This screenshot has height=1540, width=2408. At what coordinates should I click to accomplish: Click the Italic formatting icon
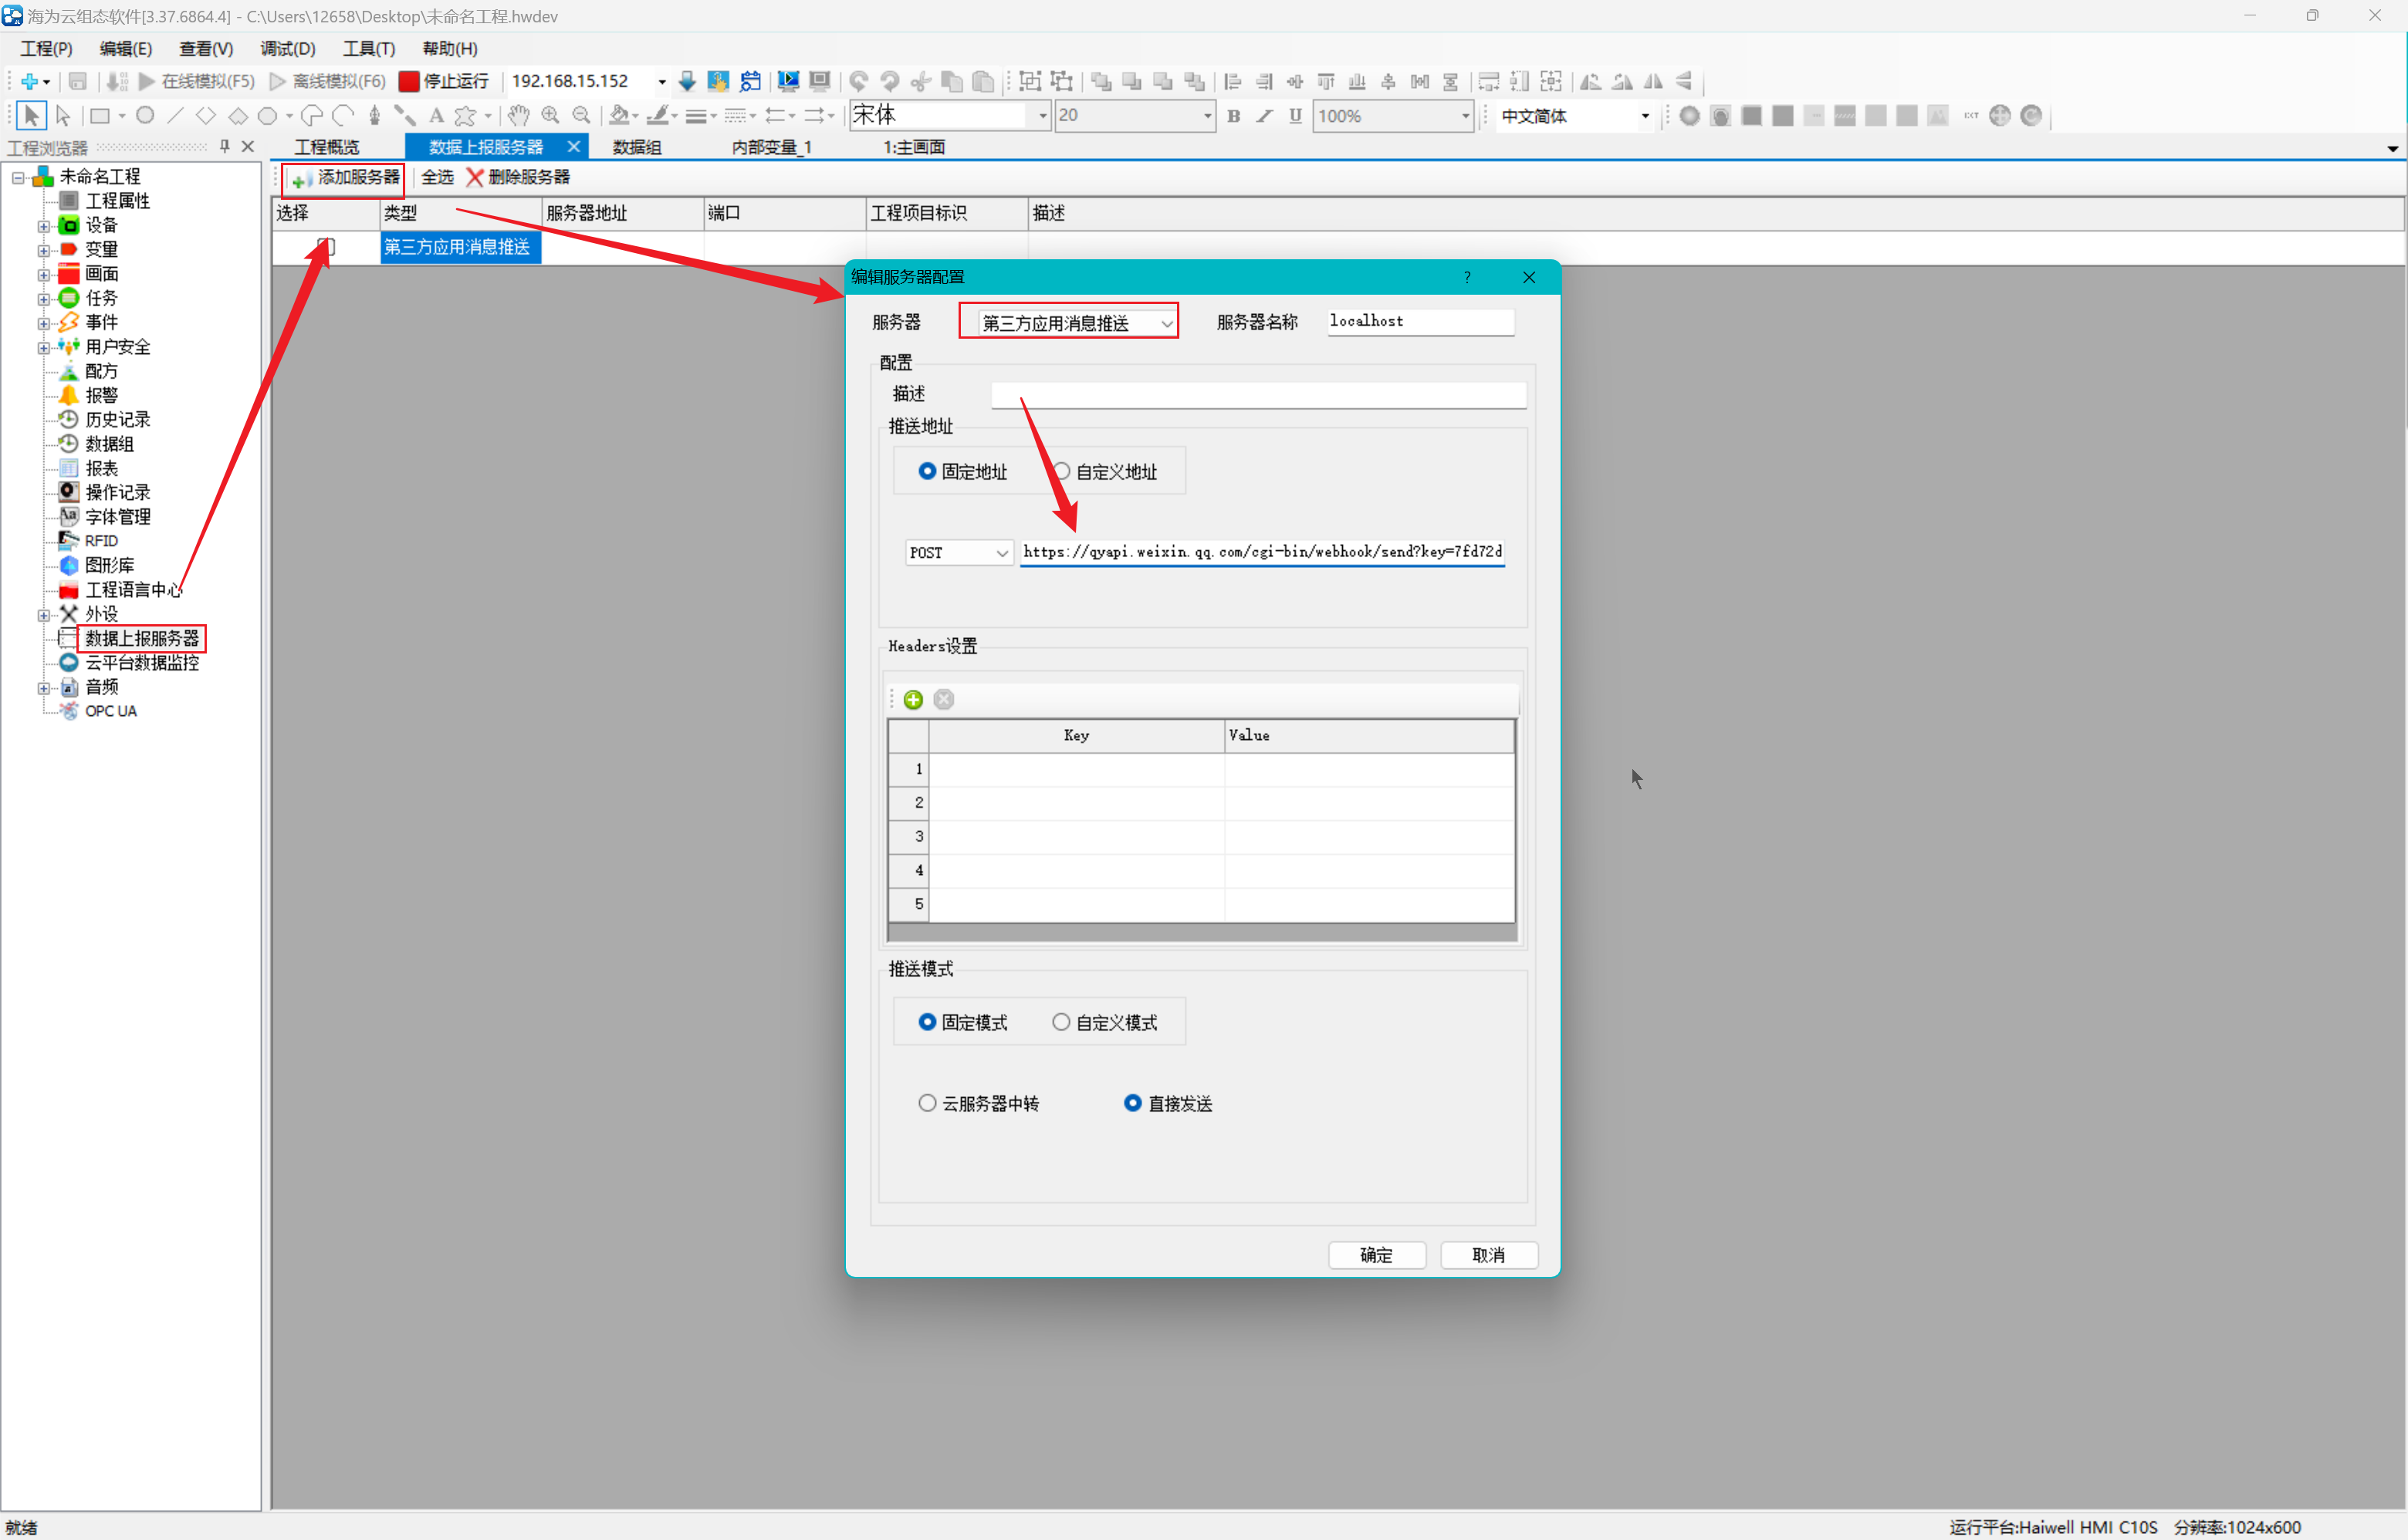tap(1264, 116)
